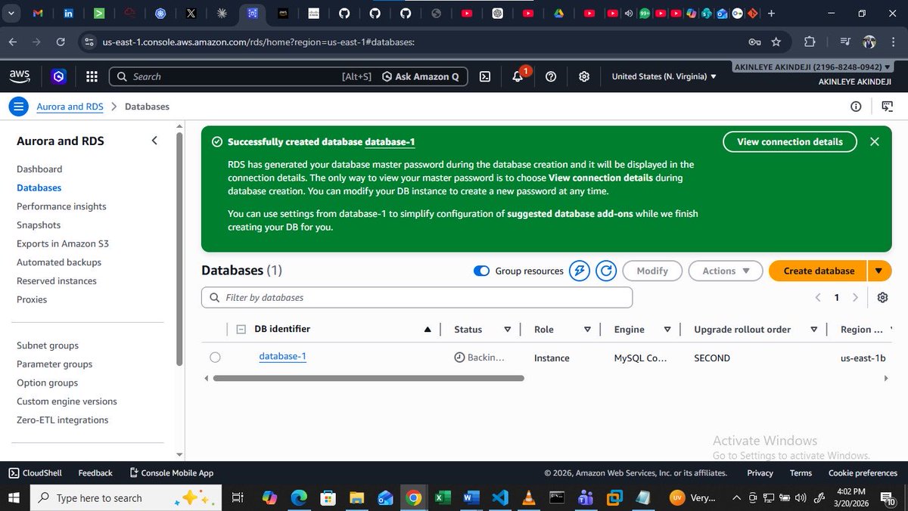Screen dimensions: 908x511
Task: Open Proxies in the sidebar
Action: coord(32,299)
